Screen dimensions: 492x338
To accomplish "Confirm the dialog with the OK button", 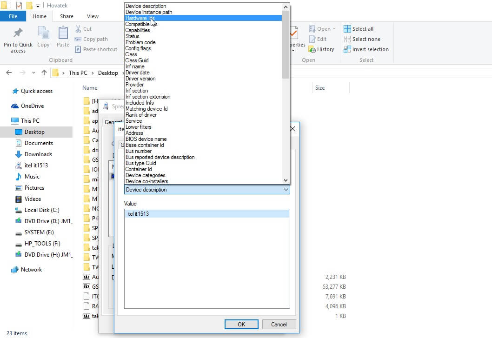I will tap(241, 324).
